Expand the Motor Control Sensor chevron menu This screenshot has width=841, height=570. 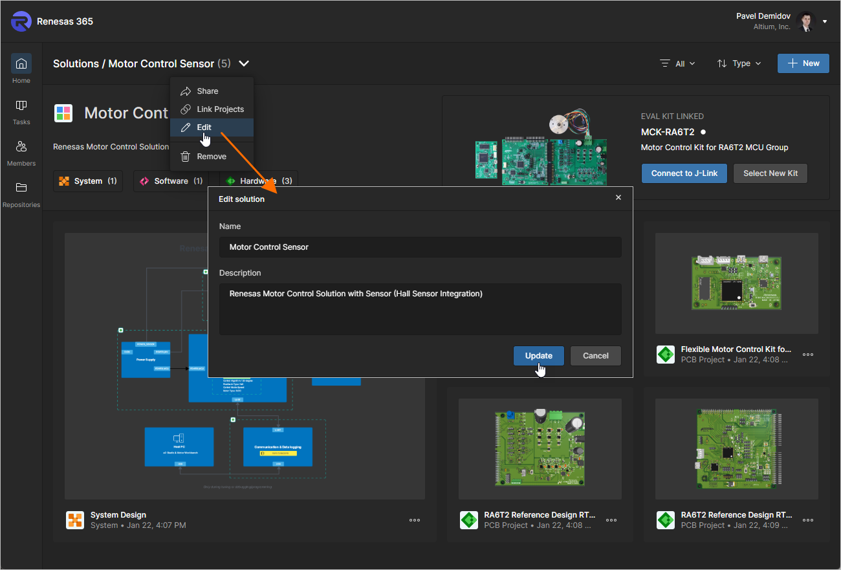click(x=244, y=63)
